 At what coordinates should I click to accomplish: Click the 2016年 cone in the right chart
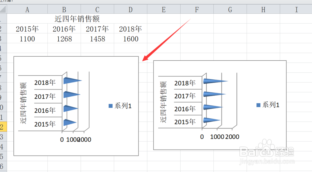(211, 107)
